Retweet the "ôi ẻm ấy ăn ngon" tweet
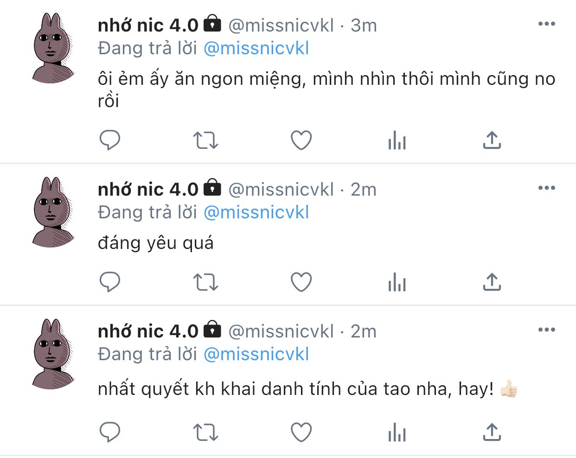The width and height of the screenshot is (576, 458). (205, 140)
